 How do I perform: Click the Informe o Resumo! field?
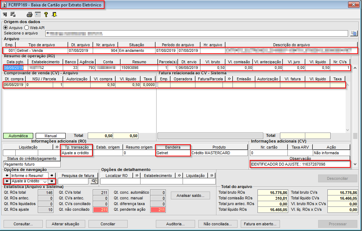tap(30, 176)
